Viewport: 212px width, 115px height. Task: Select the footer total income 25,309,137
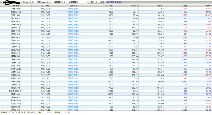pyautogui.click(x=13, y=112)
